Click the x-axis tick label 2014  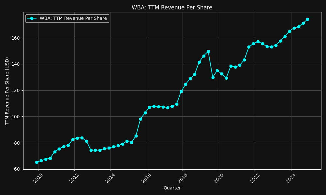[110, 178]
